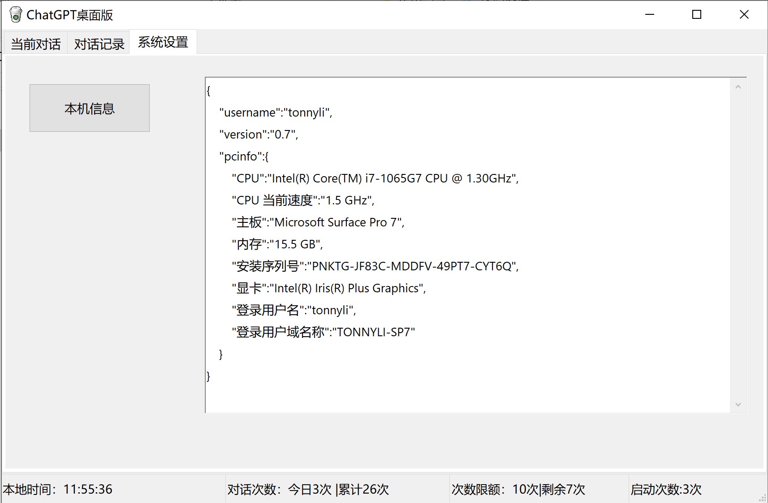Click the 次数限额 10次|剩余7次 status entry
The width and height of the screenshot is (768, 503).
(x=518, y=489)
